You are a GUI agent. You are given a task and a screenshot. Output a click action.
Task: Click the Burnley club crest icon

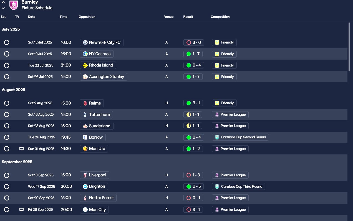click(14, 5)
